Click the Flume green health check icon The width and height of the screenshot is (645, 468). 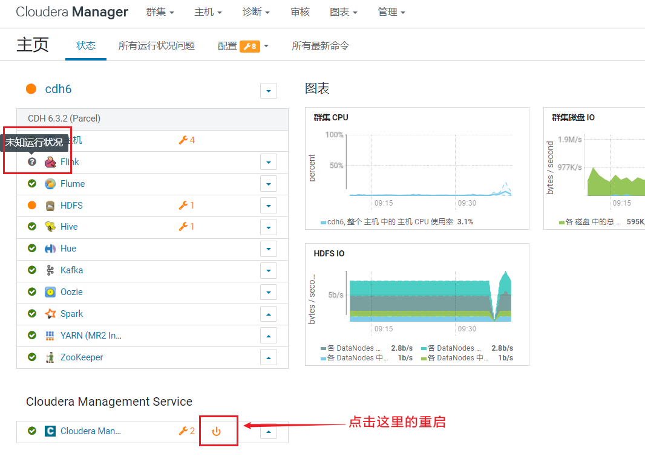click(32, 183)
